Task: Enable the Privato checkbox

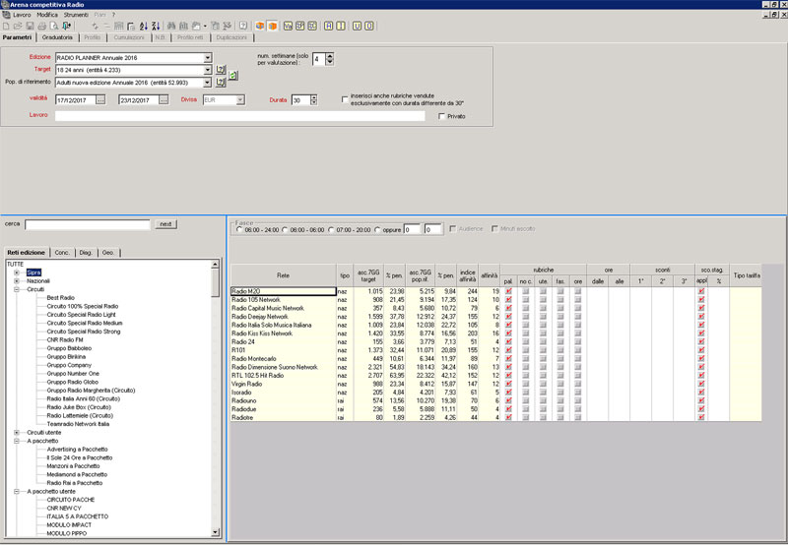Action: [441, 116]
